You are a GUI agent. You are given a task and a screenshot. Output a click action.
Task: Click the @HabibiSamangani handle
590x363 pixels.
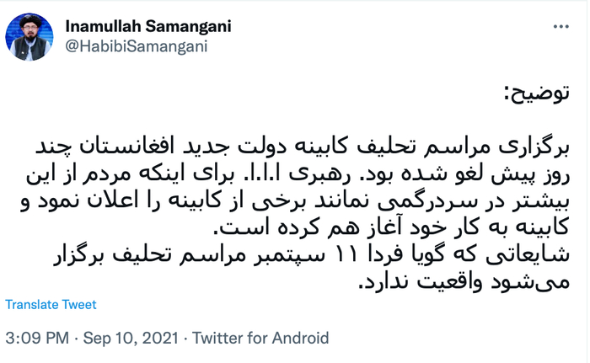(137, 45)
